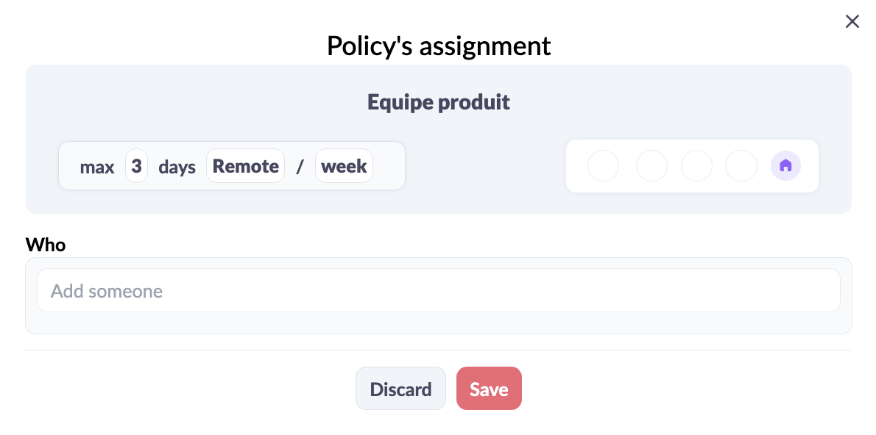
Task: Click the Who section label
Action: [x=45, y=244]
